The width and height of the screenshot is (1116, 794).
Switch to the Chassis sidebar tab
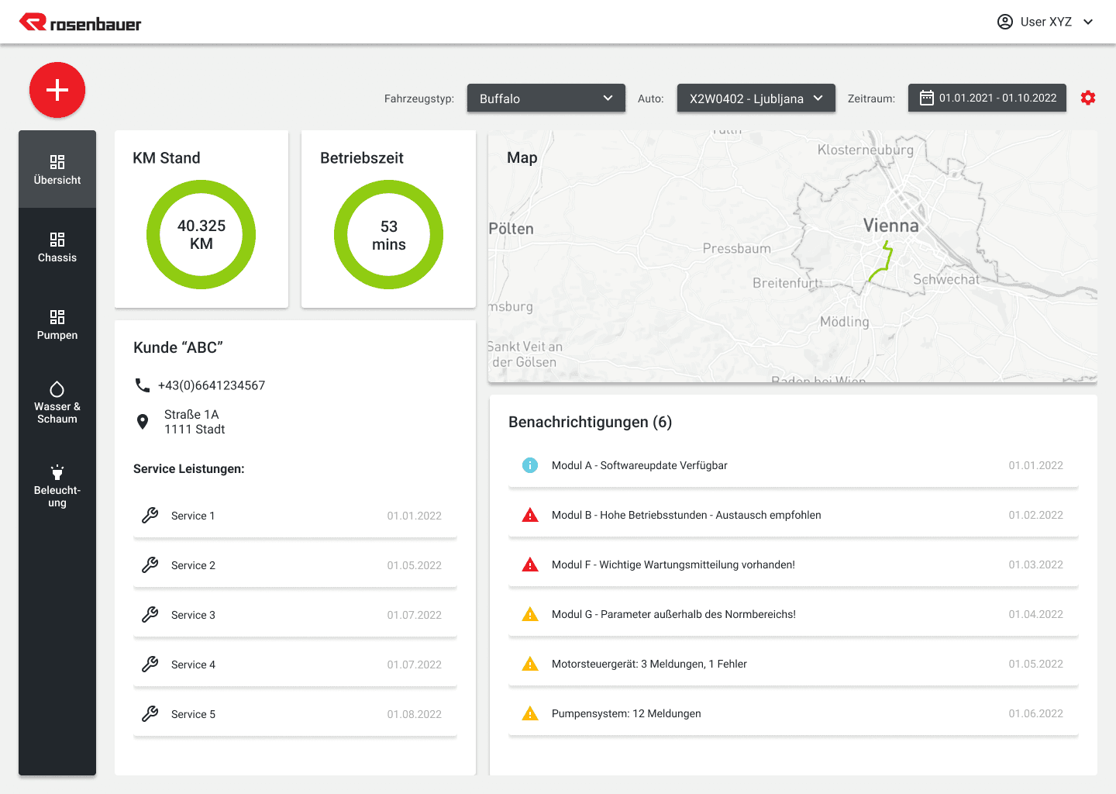[57, 247]
